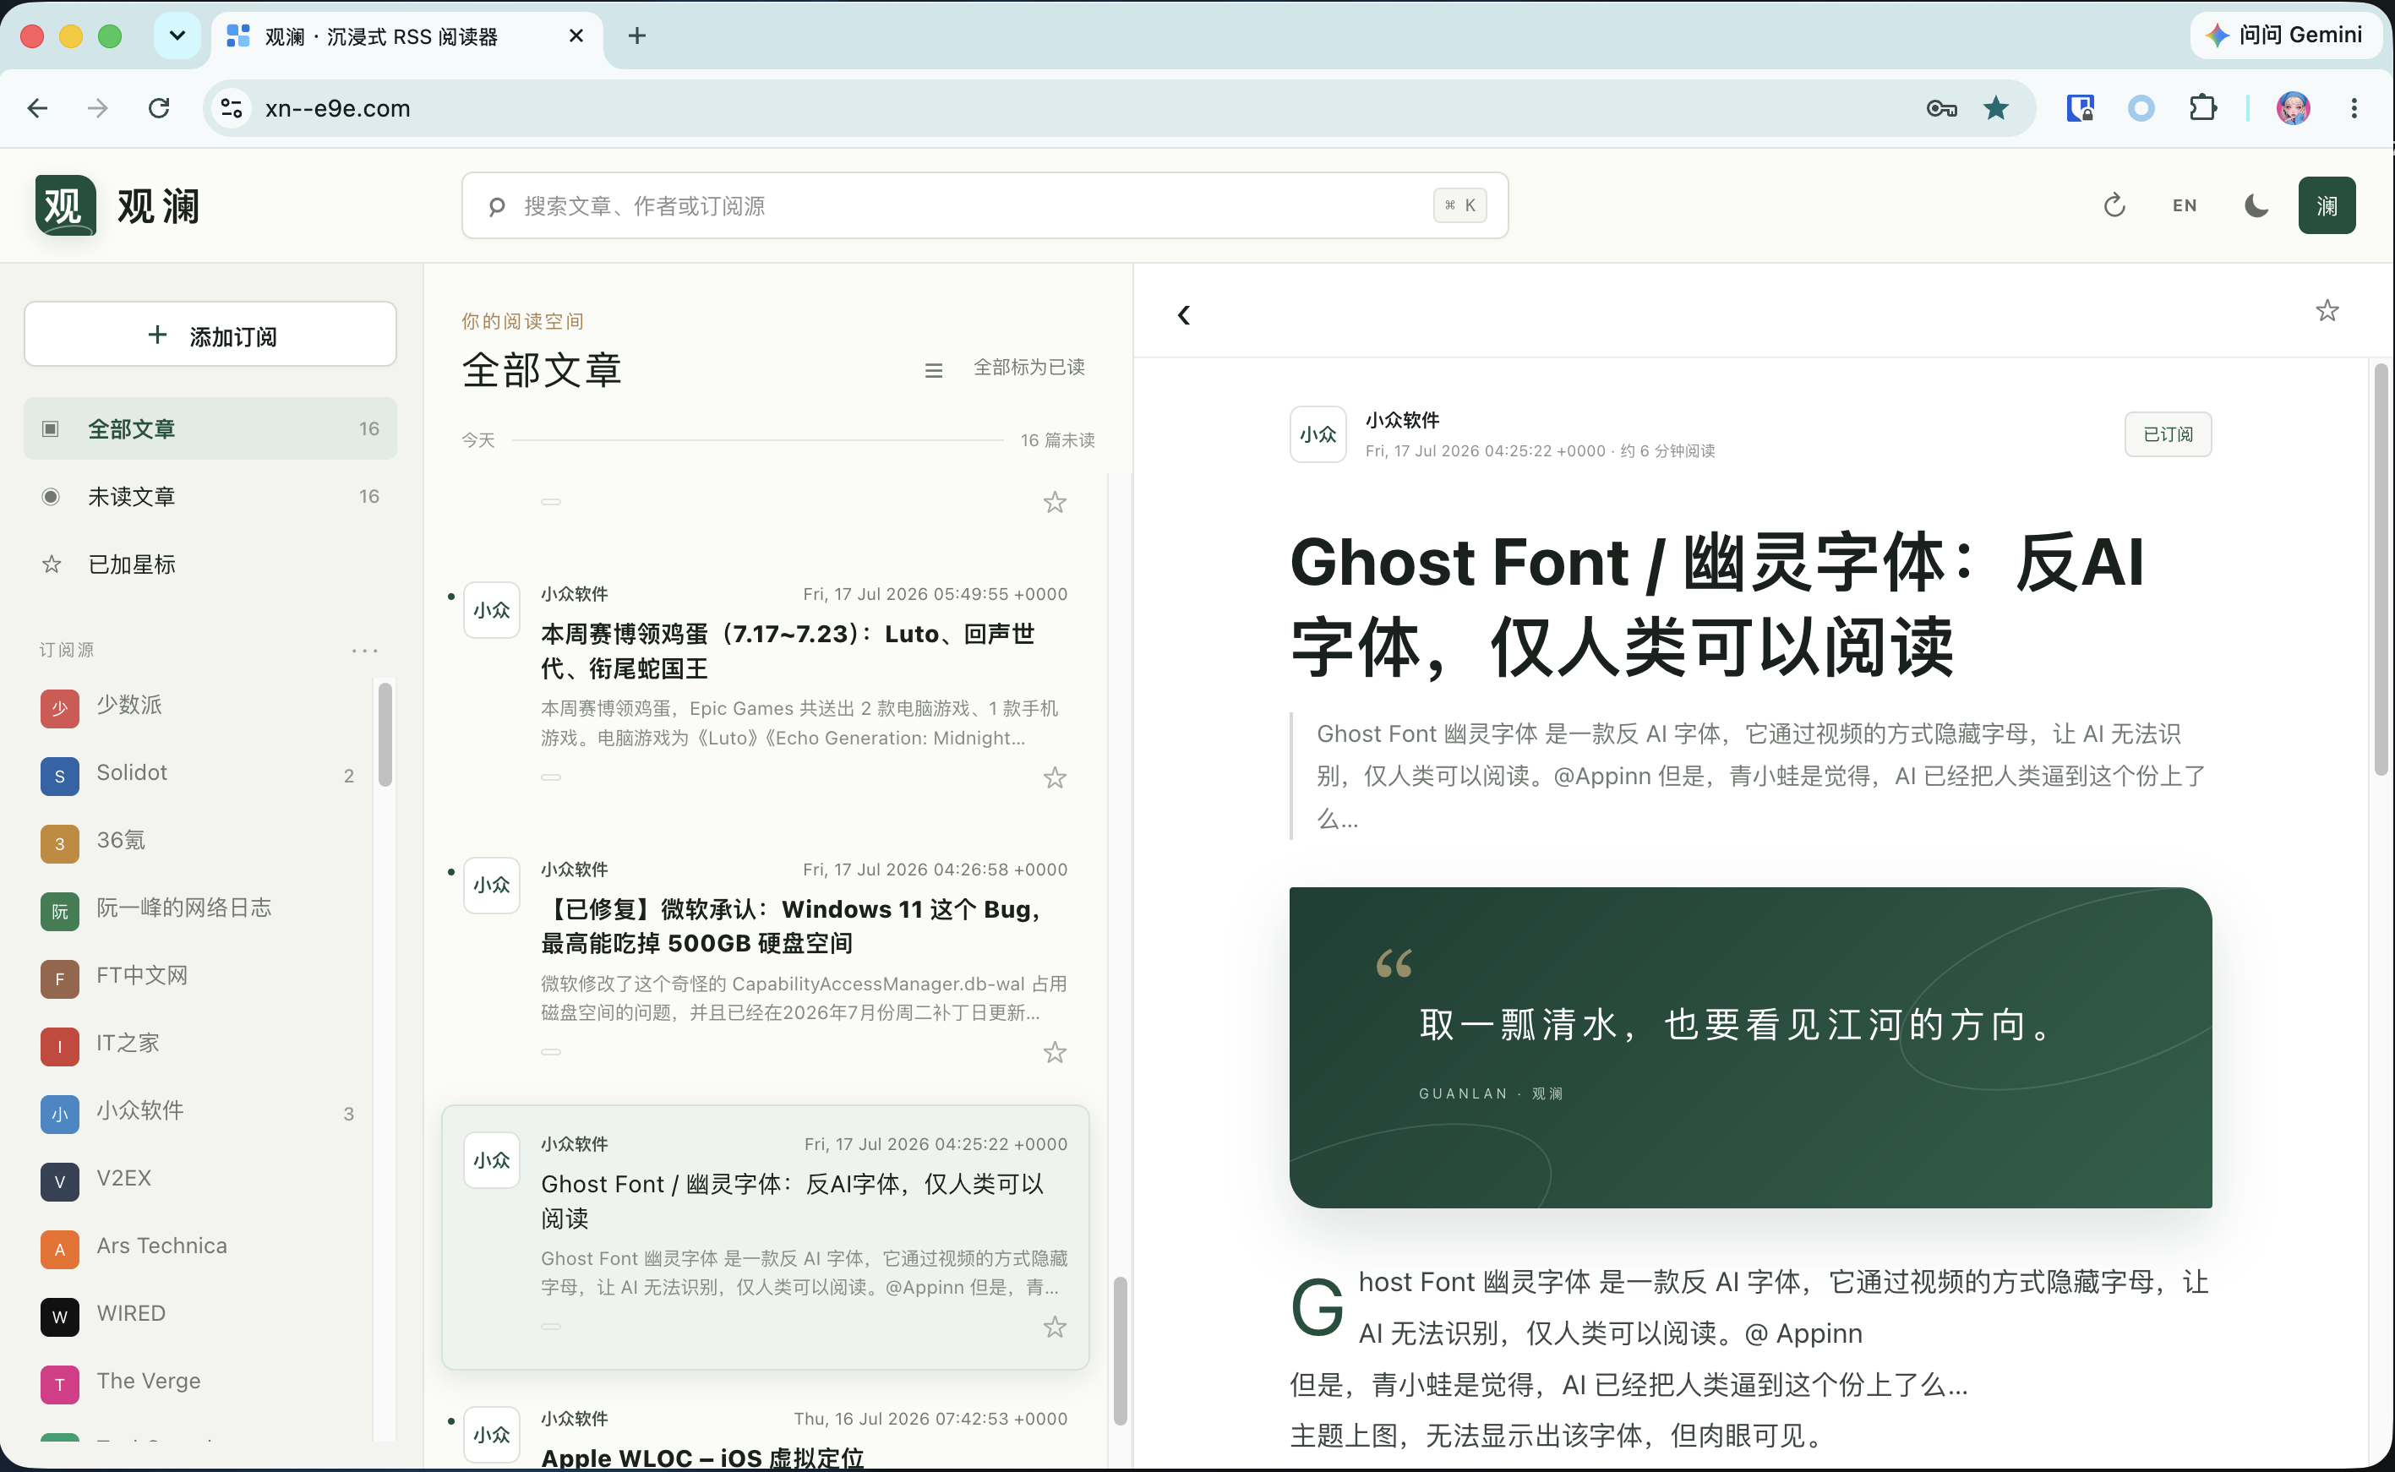Open The Verge feed icon
Screen dimensions: 2395x1472
(x=59, y=1384)
